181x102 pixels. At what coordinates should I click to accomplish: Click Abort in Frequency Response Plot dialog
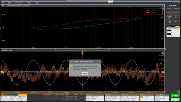tap(85, 74)
